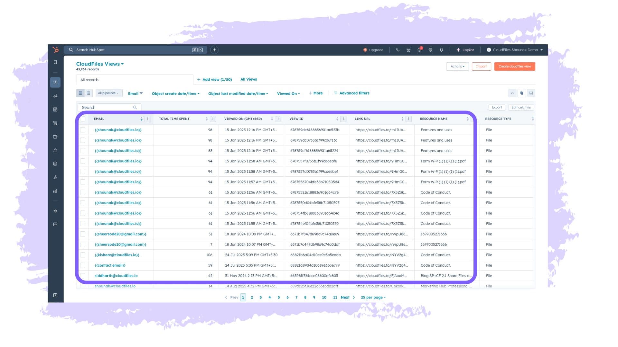618x347 pixels.
Task: Open the 25 per page dropdown
Action: pyautogui.click(x=372, y=297)
